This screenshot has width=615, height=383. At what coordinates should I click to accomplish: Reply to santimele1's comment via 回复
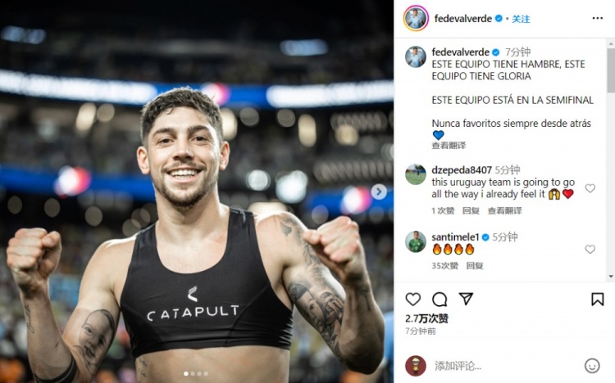(x=475, y=265)
